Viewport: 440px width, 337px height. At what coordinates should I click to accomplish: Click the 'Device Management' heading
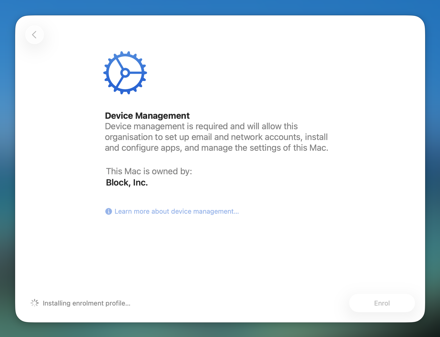[147, 116]
